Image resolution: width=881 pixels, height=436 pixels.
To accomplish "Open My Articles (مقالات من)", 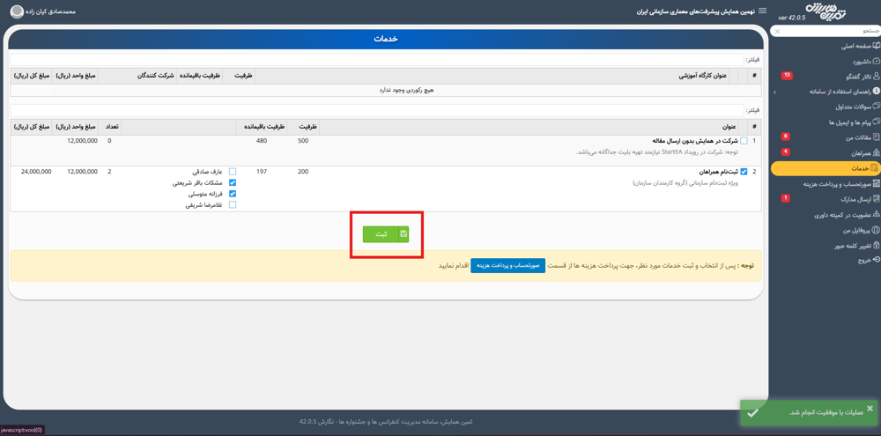I will coord(849,137).
